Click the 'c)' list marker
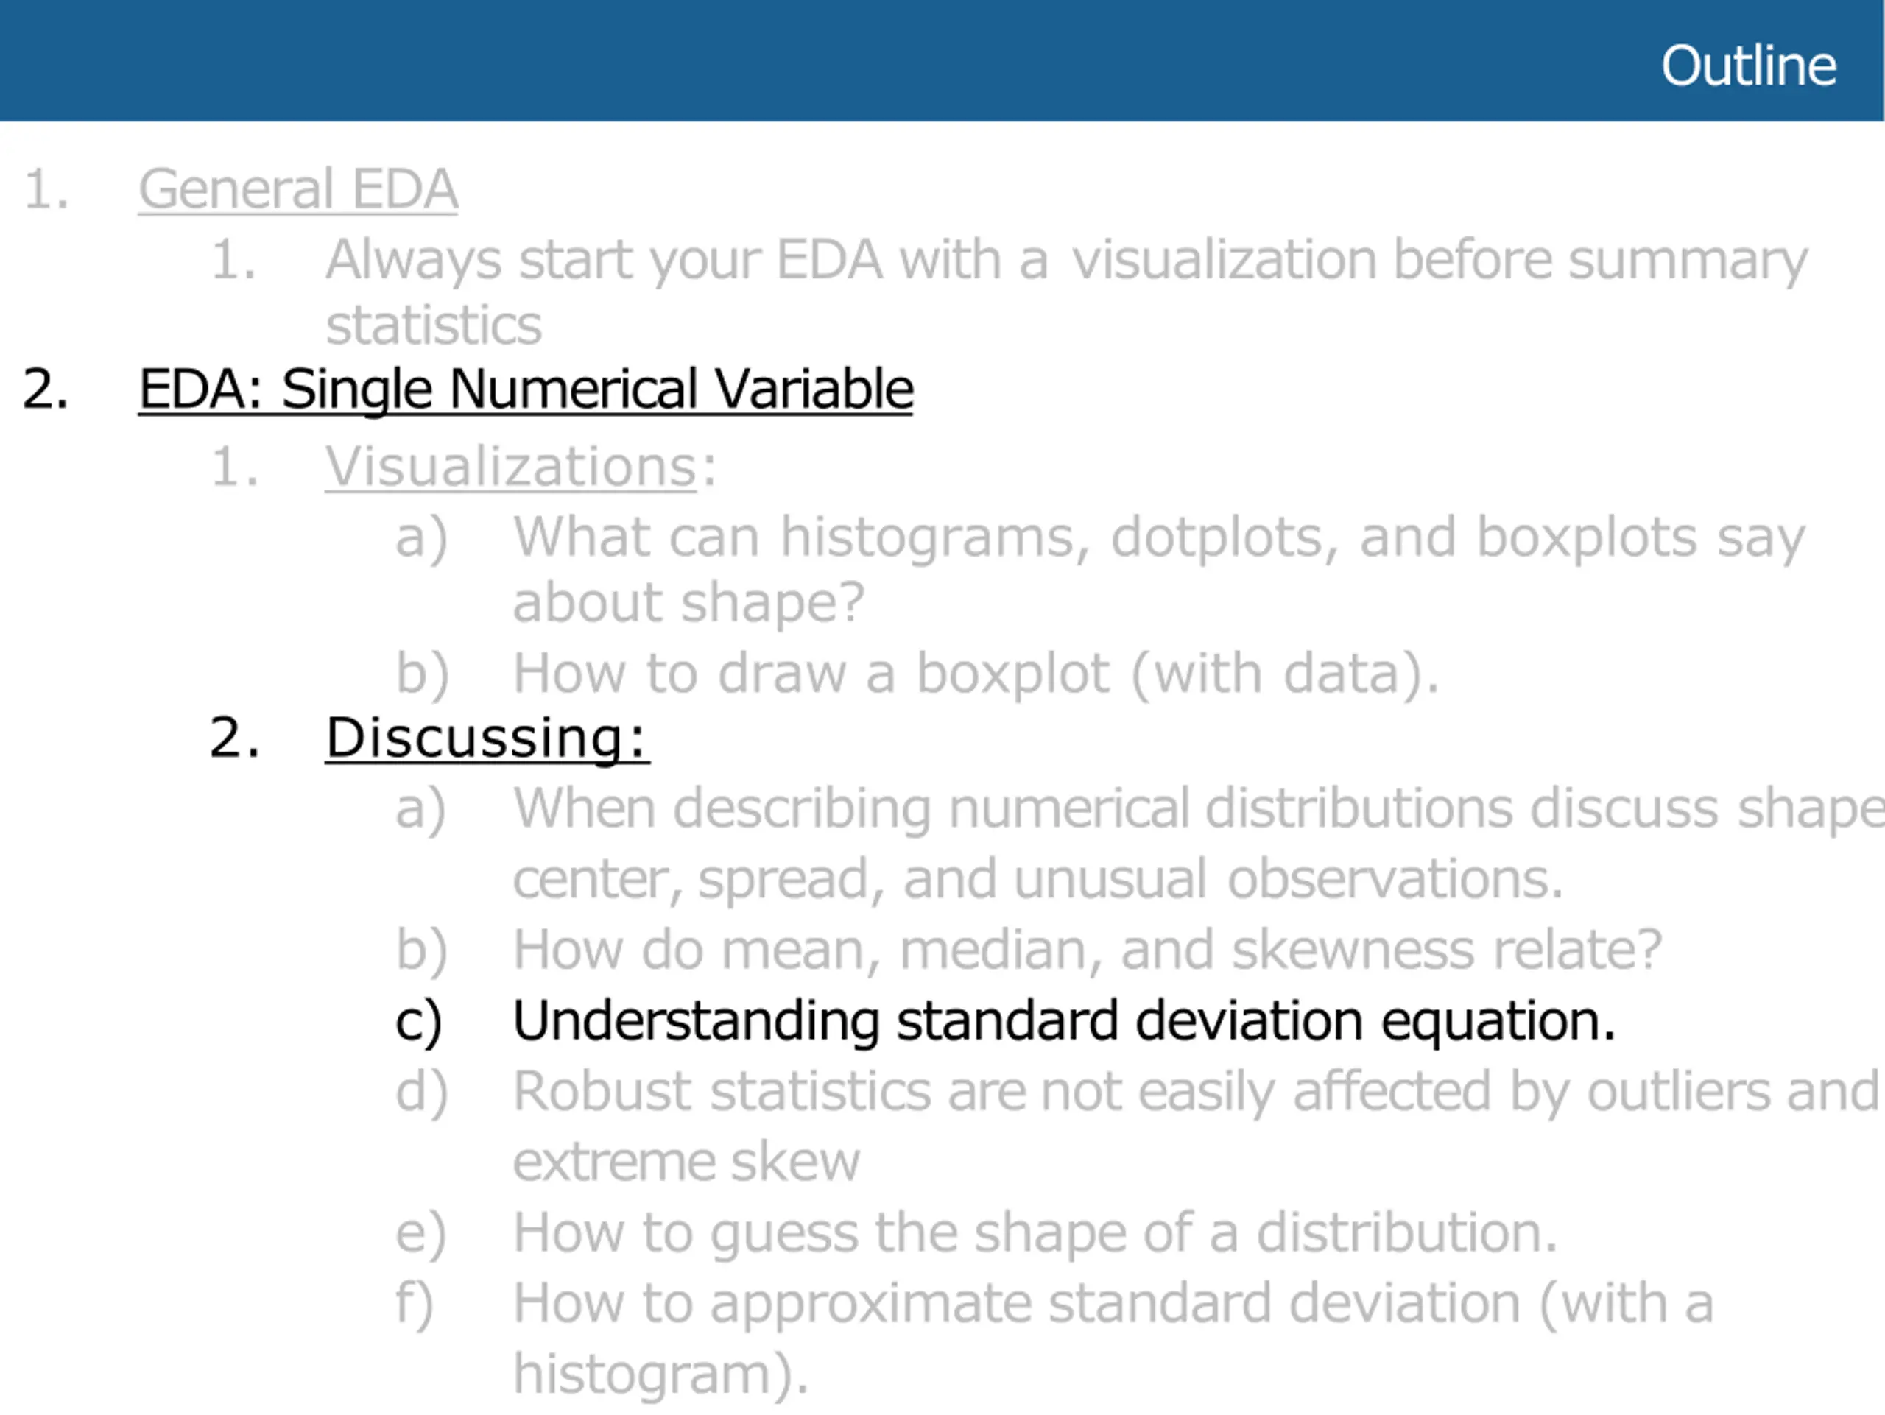This screenshot has width=1885, height=1415. click(418, 1021)
